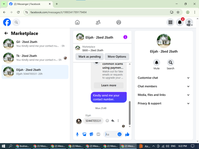Open the emoji picker in message box

pos(119,134)
